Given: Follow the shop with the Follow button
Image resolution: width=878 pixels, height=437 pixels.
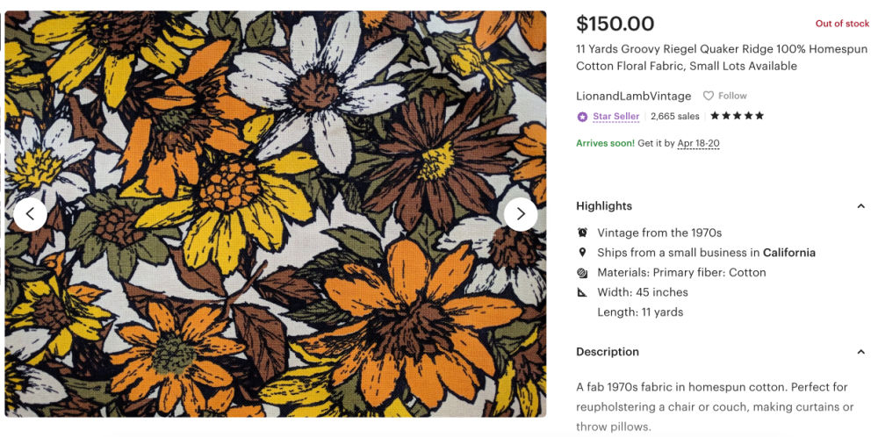Looking at the screenshot, I should click(x=725, y=96).
